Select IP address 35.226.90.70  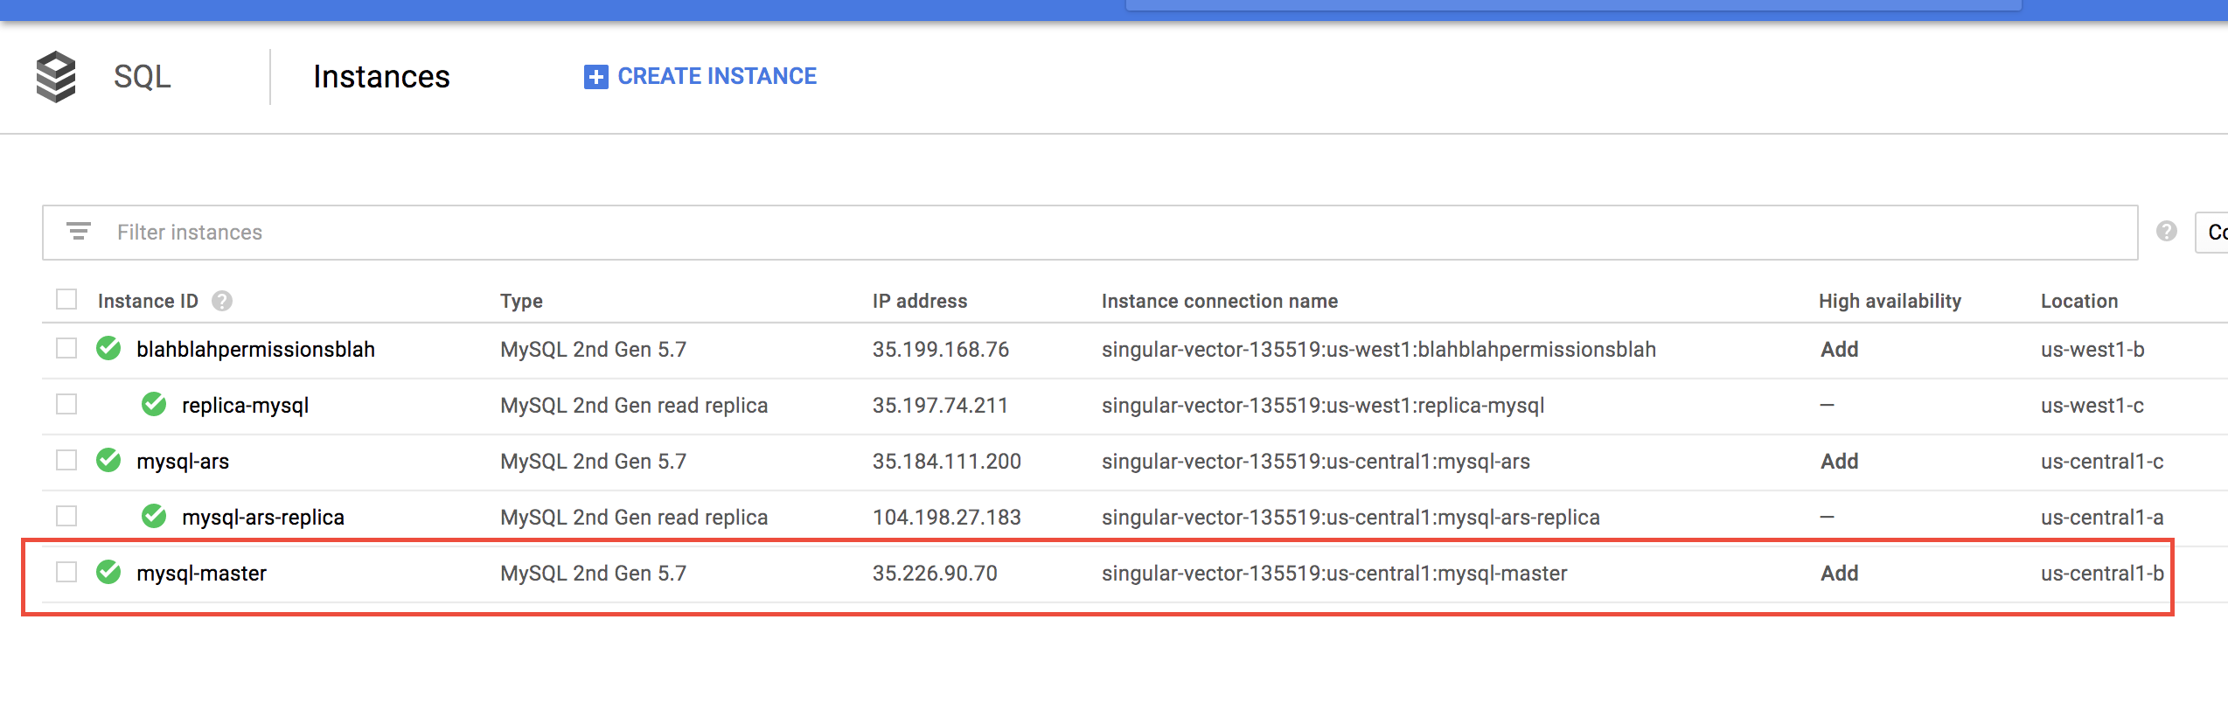[x=935, y=574]
